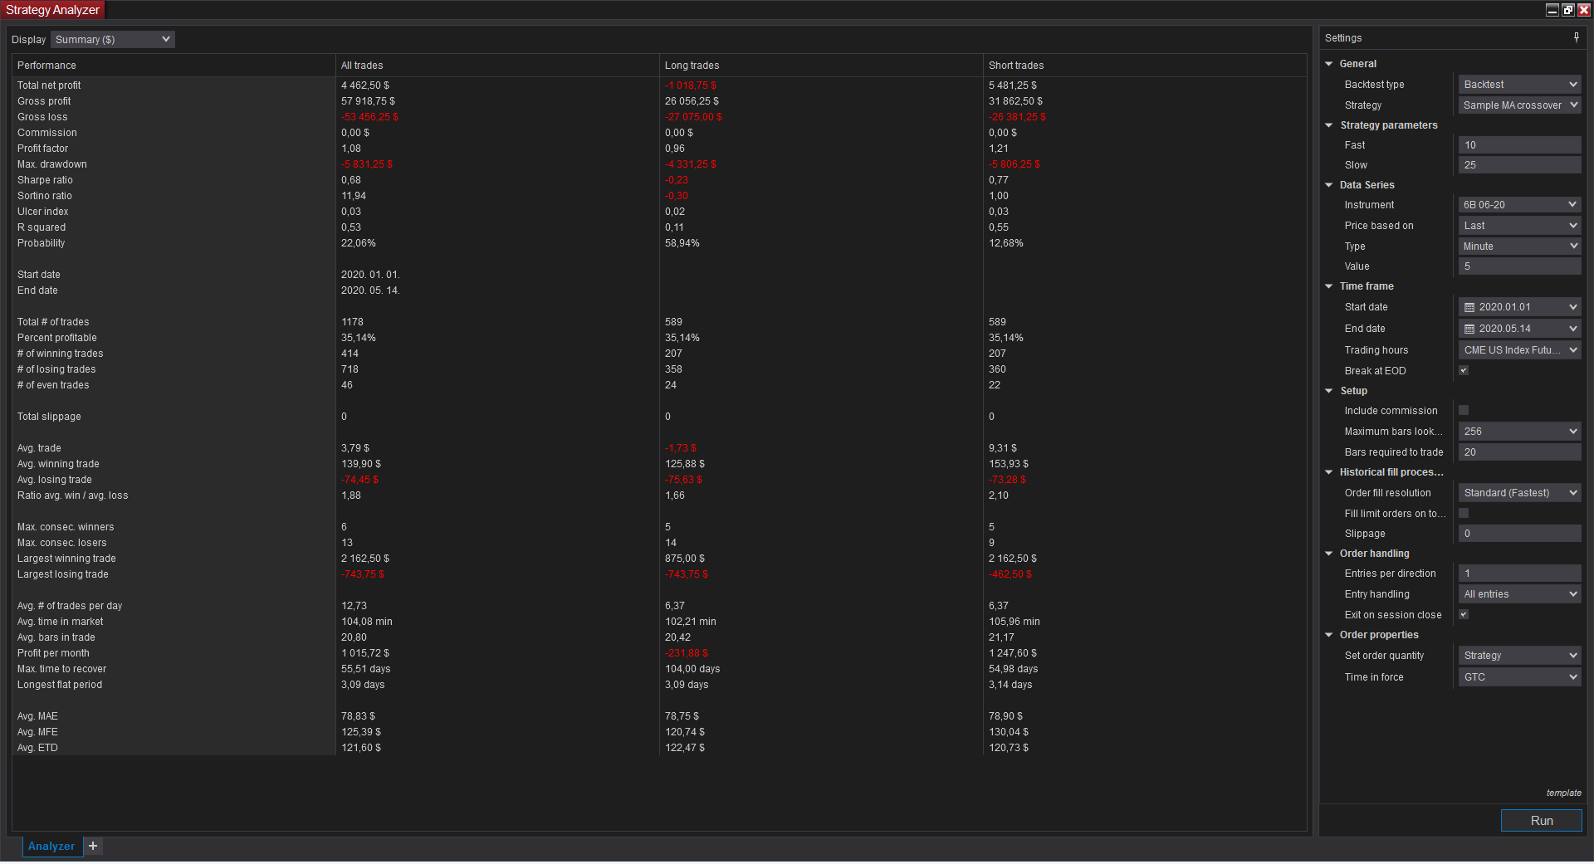Toggle the Break at EOD checkbox
Screen dimensions: 1594x864
point(1464,371)
